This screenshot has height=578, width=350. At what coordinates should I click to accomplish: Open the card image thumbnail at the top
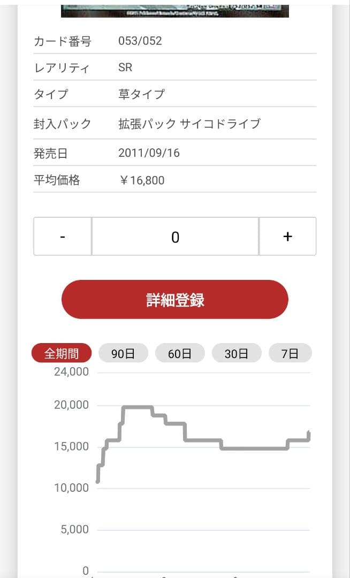point(175,8)
